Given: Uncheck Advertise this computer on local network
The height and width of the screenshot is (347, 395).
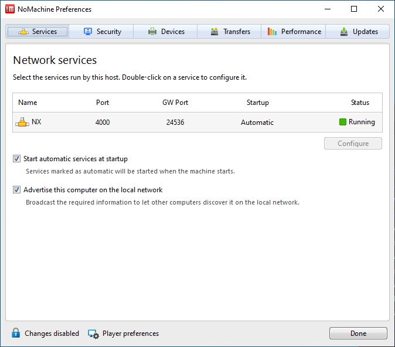Looking at the screenshot, I should coord(16,190).
